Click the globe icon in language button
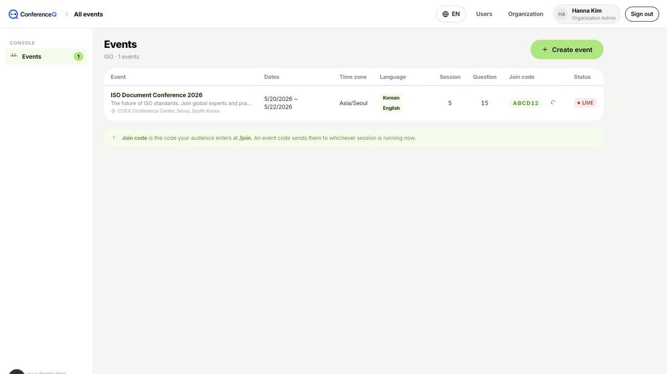 [x=445, y=14]
